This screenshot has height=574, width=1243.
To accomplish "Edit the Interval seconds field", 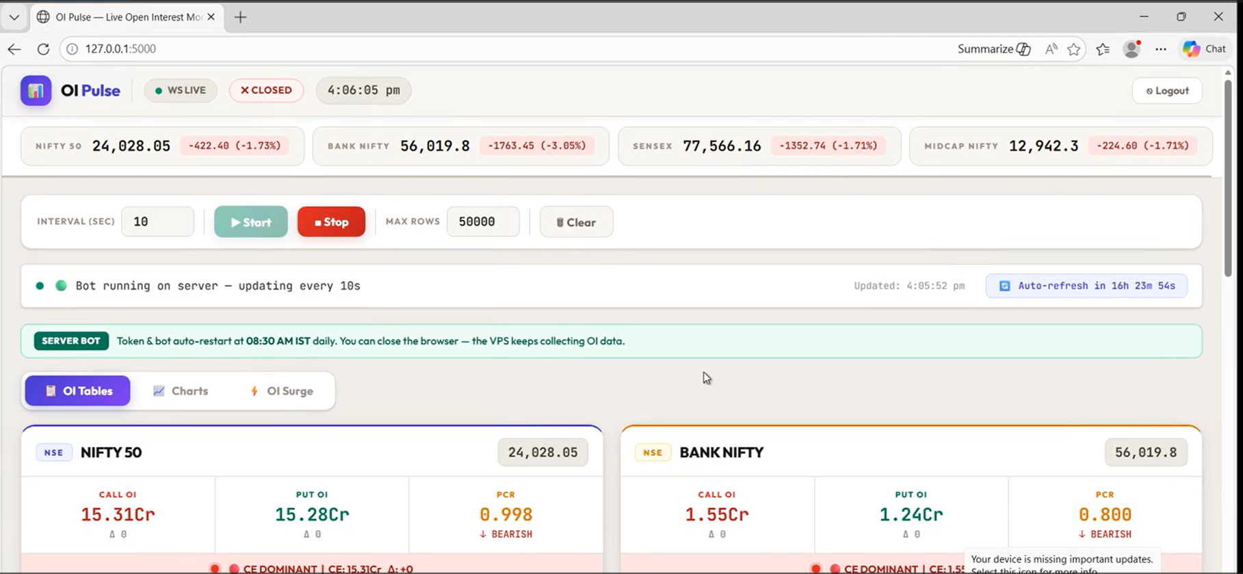I will (x=157, y=222).
